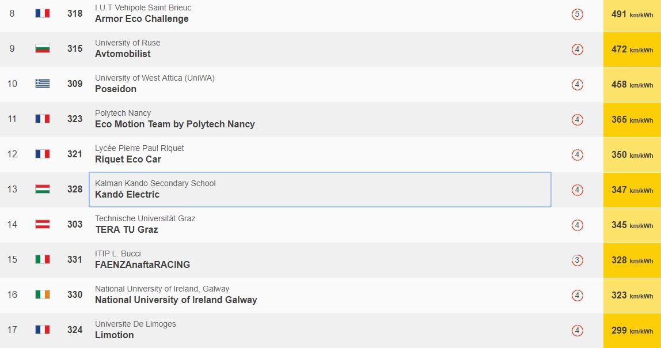Open Eco Motion Team by Polytech Nancy

(x=175, y=124)
